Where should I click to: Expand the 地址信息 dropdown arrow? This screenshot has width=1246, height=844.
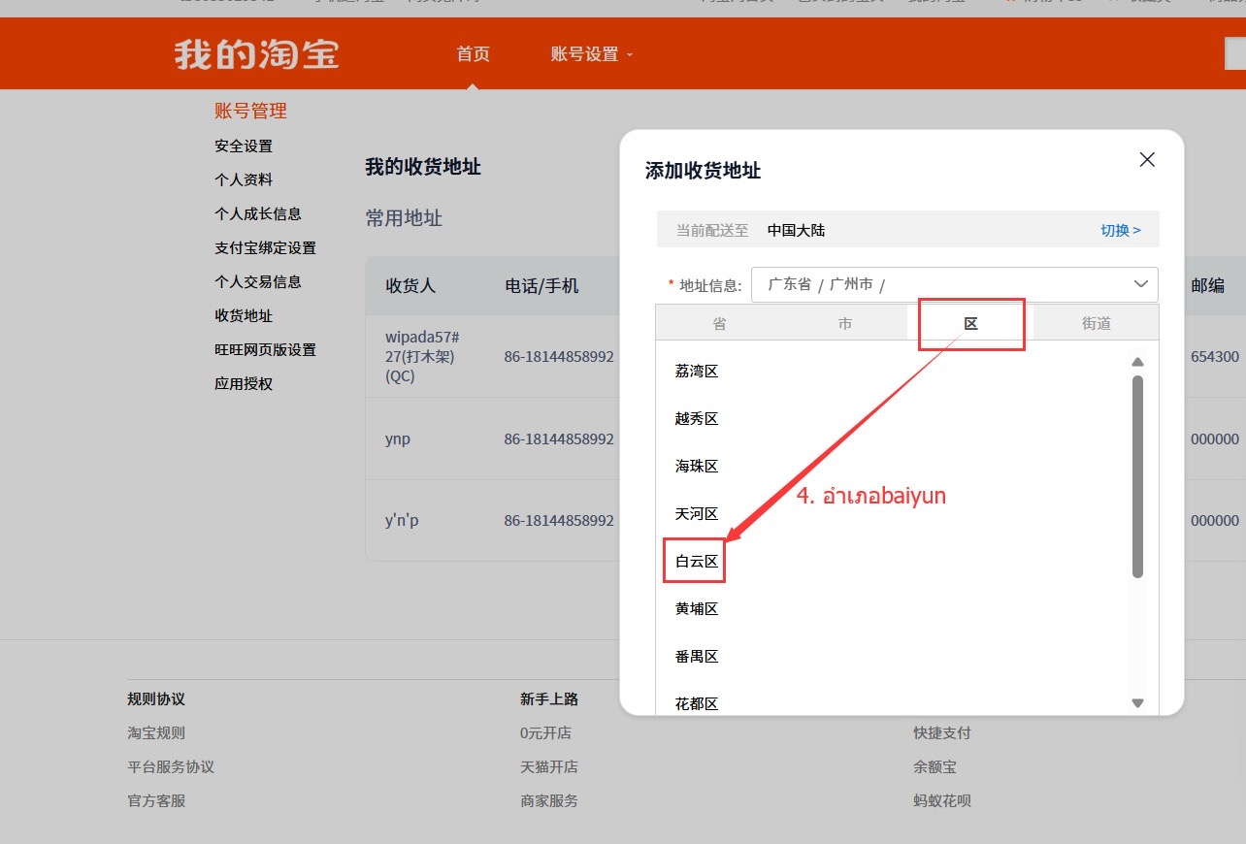tap(1140, 284)
